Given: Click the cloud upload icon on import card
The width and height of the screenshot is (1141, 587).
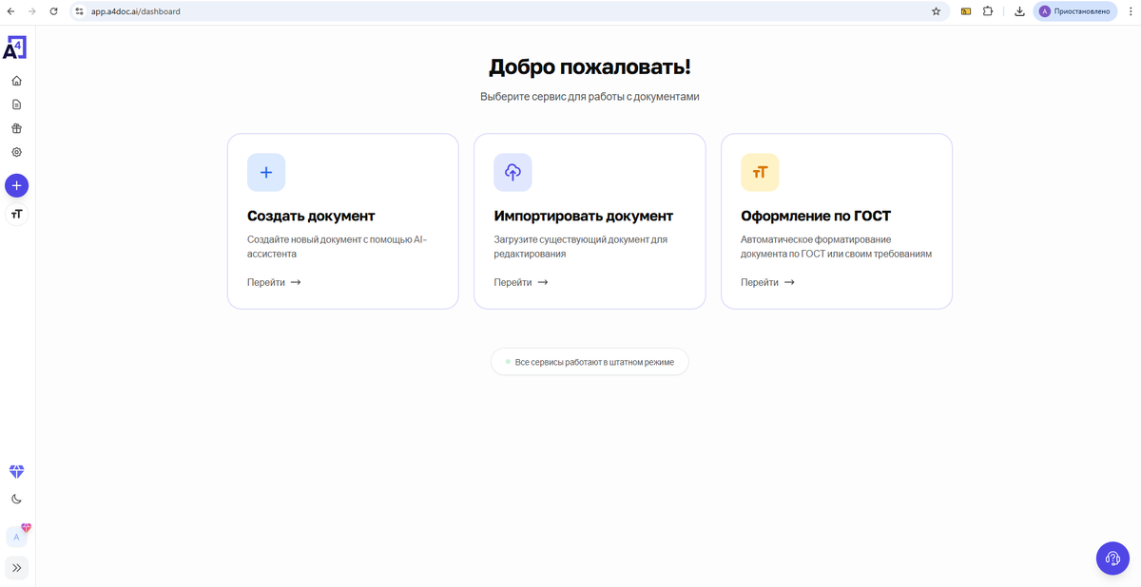Looking at the screenshot, I should (x=512, y=173).
